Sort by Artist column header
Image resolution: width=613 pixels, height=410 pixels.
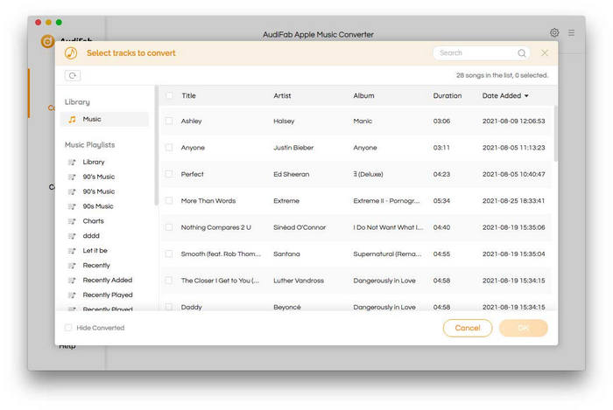click(x=282, y=95)
